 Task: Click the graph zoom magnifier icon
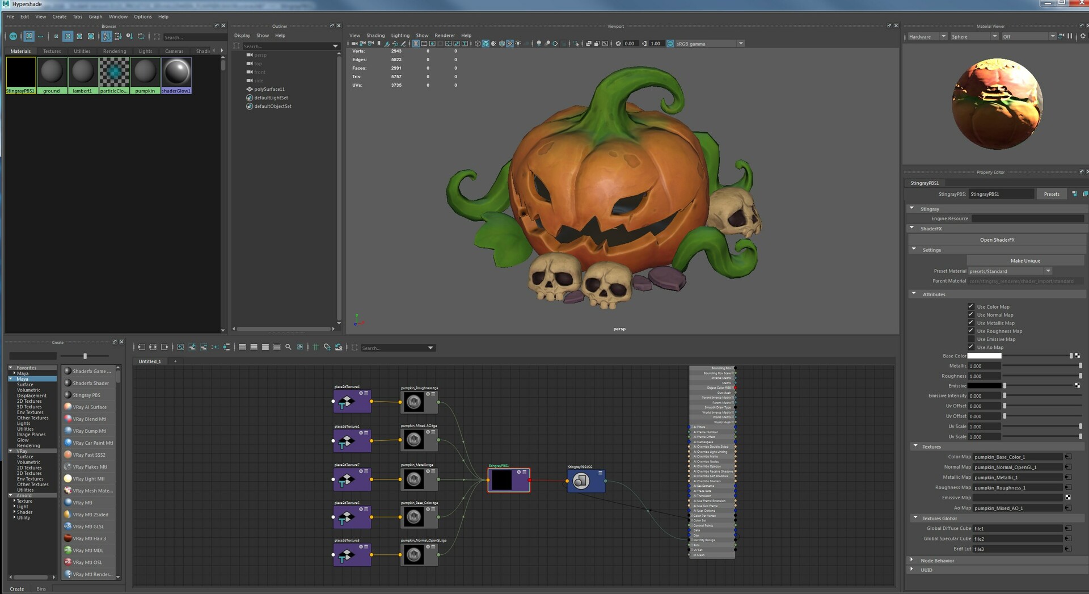[x=288, y=347]
